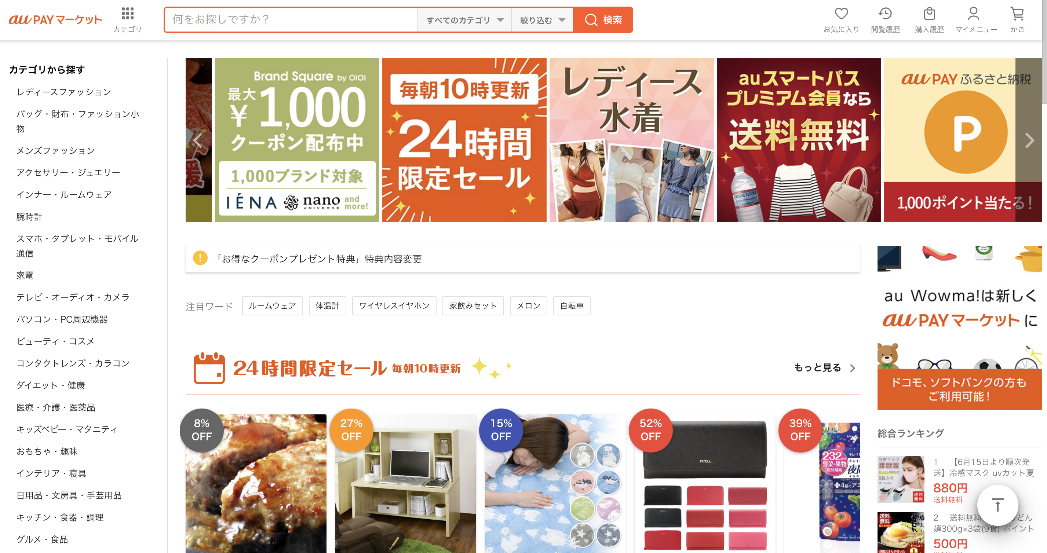Click the yellow notice exclamation icon
Screen dimensions: 1047x553
coord(200,258)
